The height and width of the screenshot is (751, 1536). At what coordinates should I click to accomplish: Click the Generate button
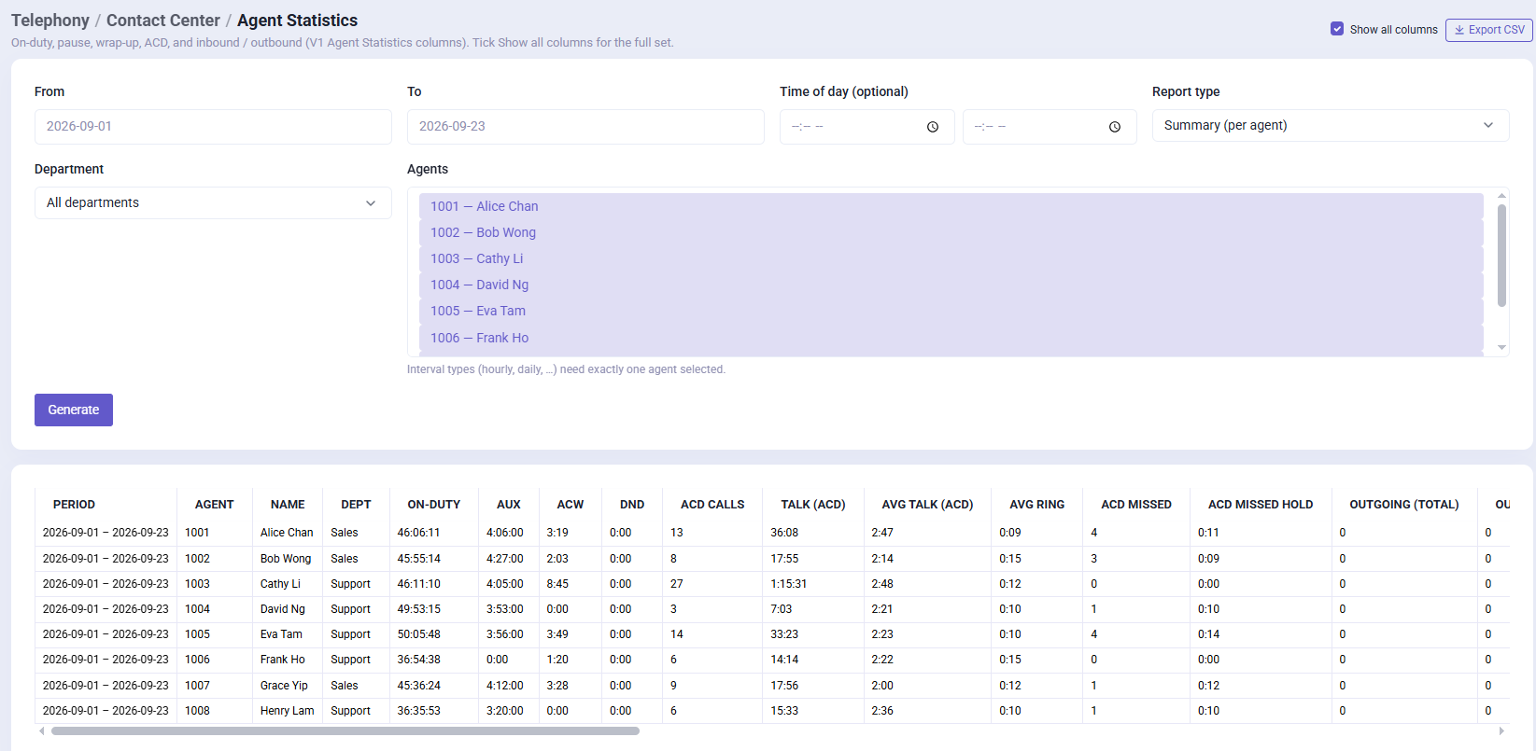tap(74, 410)
